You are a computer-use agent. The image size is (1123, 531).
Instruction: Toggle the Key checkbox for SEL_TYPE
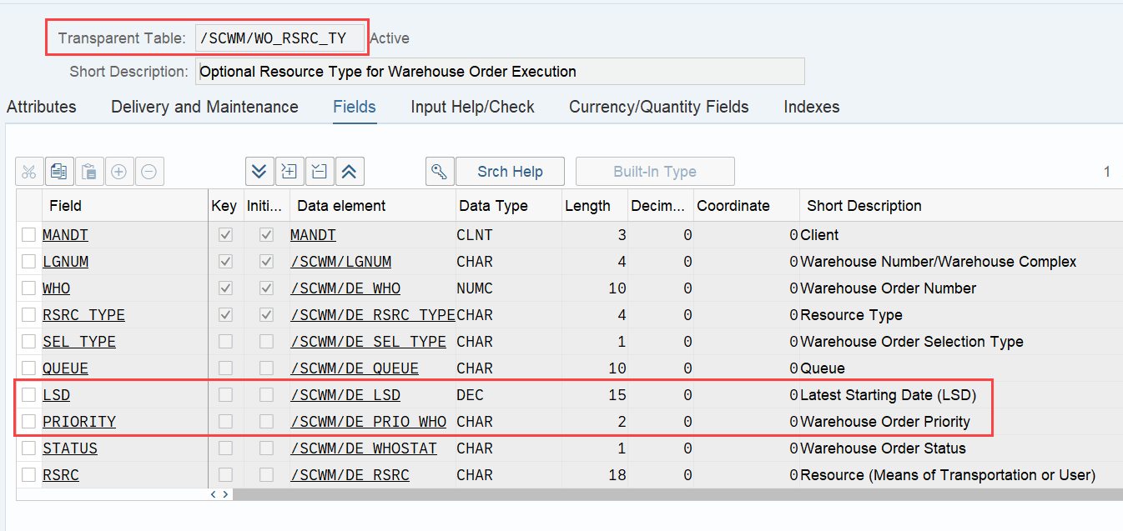(225, 342)
